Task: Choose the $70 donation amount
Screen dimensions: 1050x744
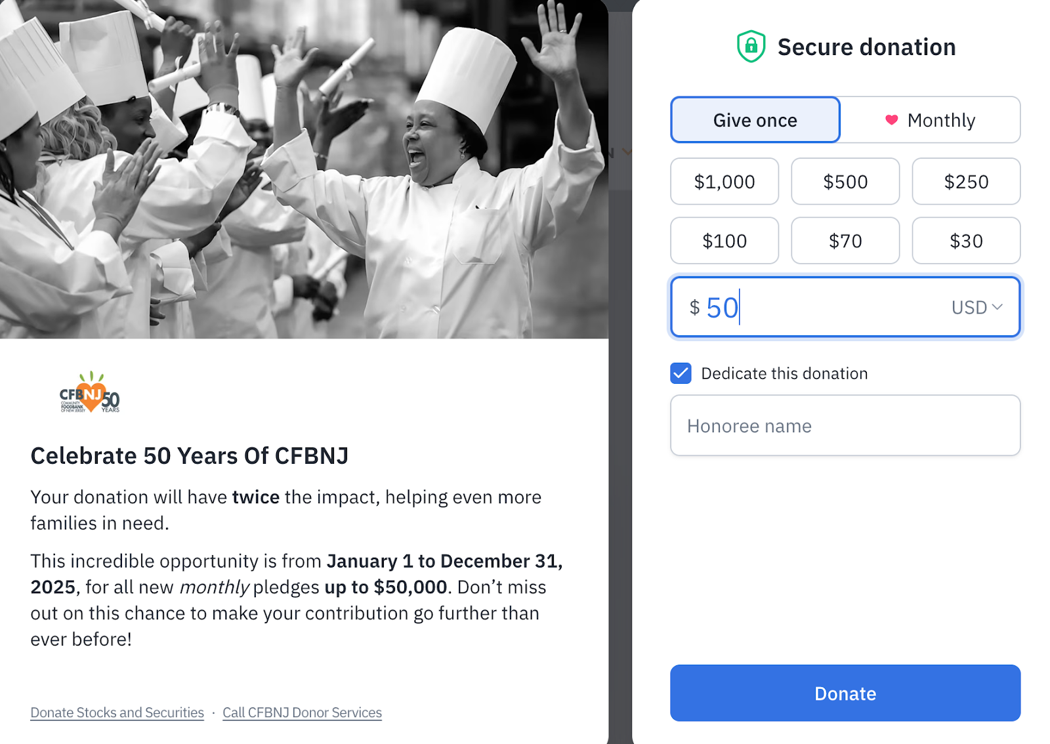Action: 845,241
